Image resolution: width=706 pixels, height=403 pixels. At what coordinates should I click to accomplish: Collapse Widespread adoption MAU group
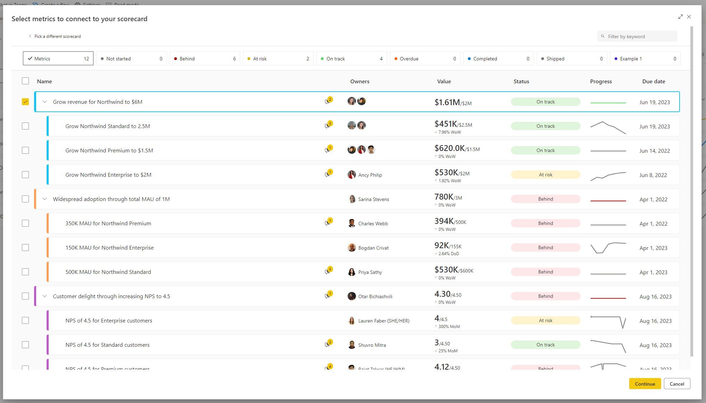(x=44, y=199)
